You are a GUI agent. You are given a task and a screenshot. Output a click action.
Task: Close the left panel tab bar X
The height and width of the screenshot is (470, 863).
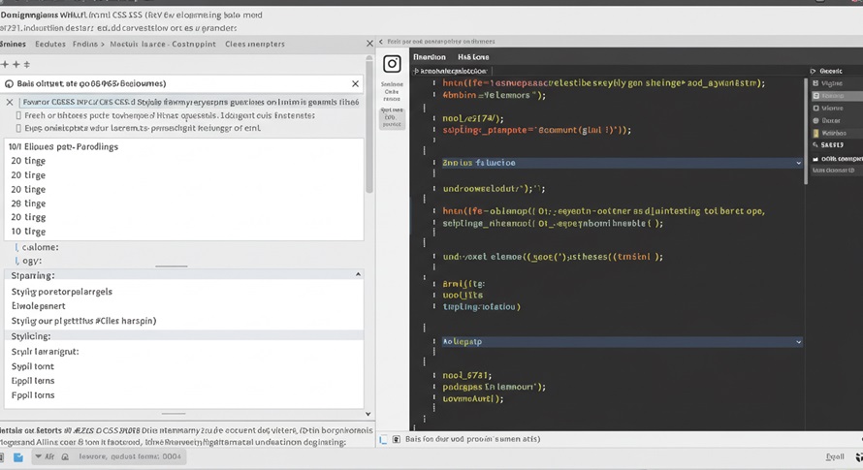[x=369, y=44]
